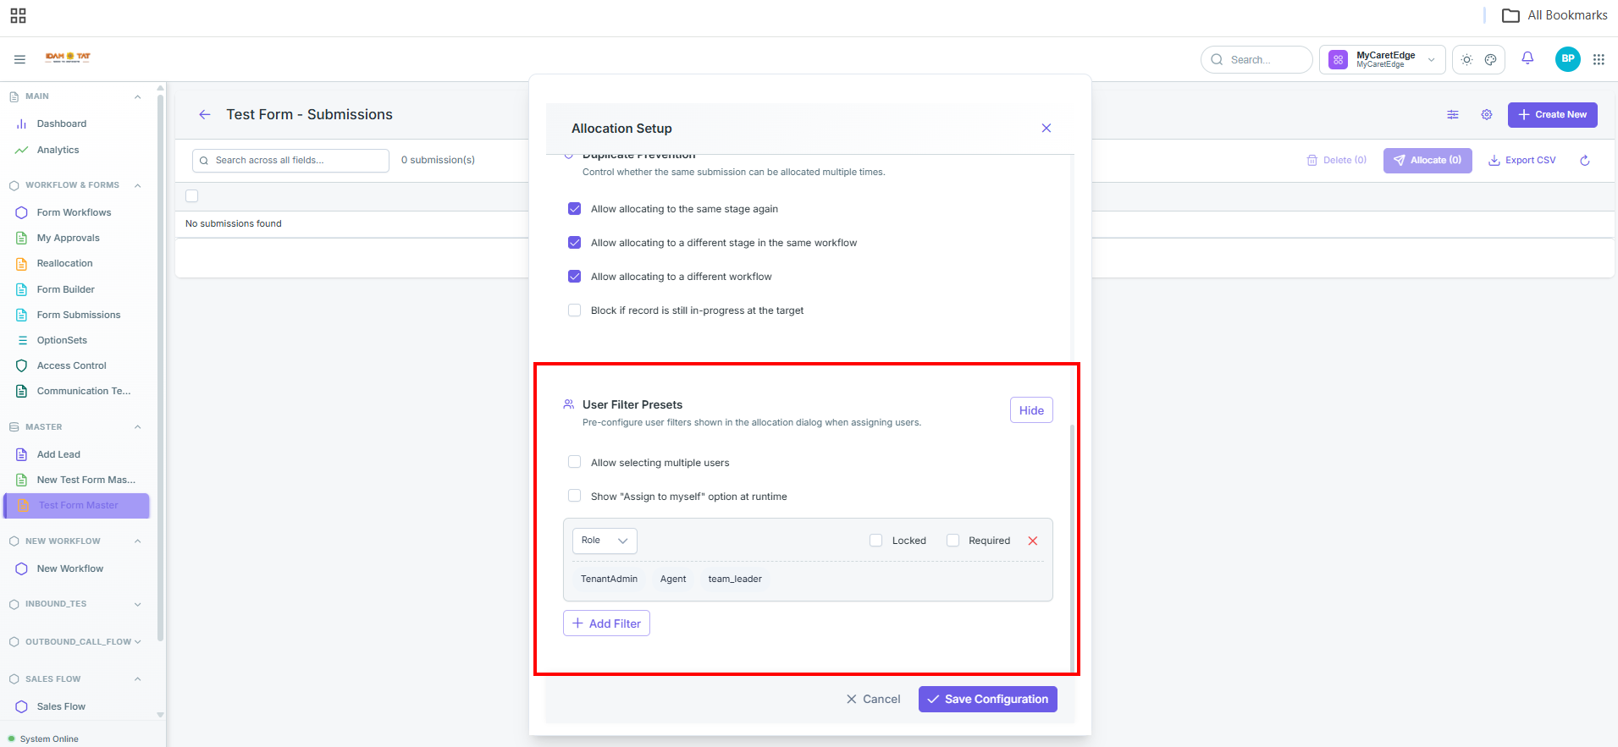The image size is (1618, 747).
Task: Open All Bookmarks folder
Action: tap(1554, 15)
